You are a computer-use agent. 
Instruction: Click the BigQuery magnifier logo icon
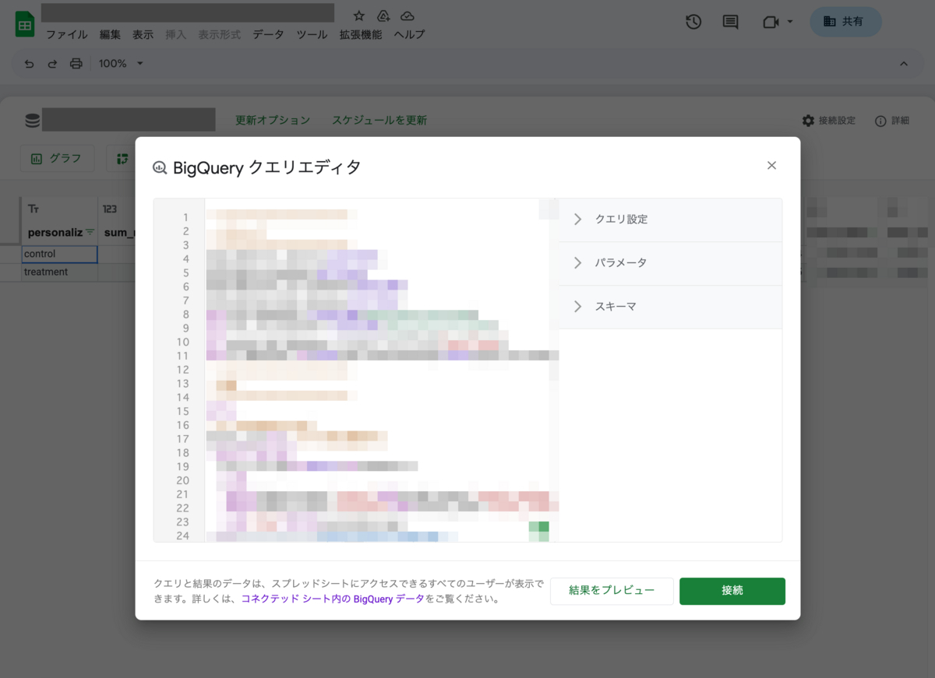tap(160, 167)
